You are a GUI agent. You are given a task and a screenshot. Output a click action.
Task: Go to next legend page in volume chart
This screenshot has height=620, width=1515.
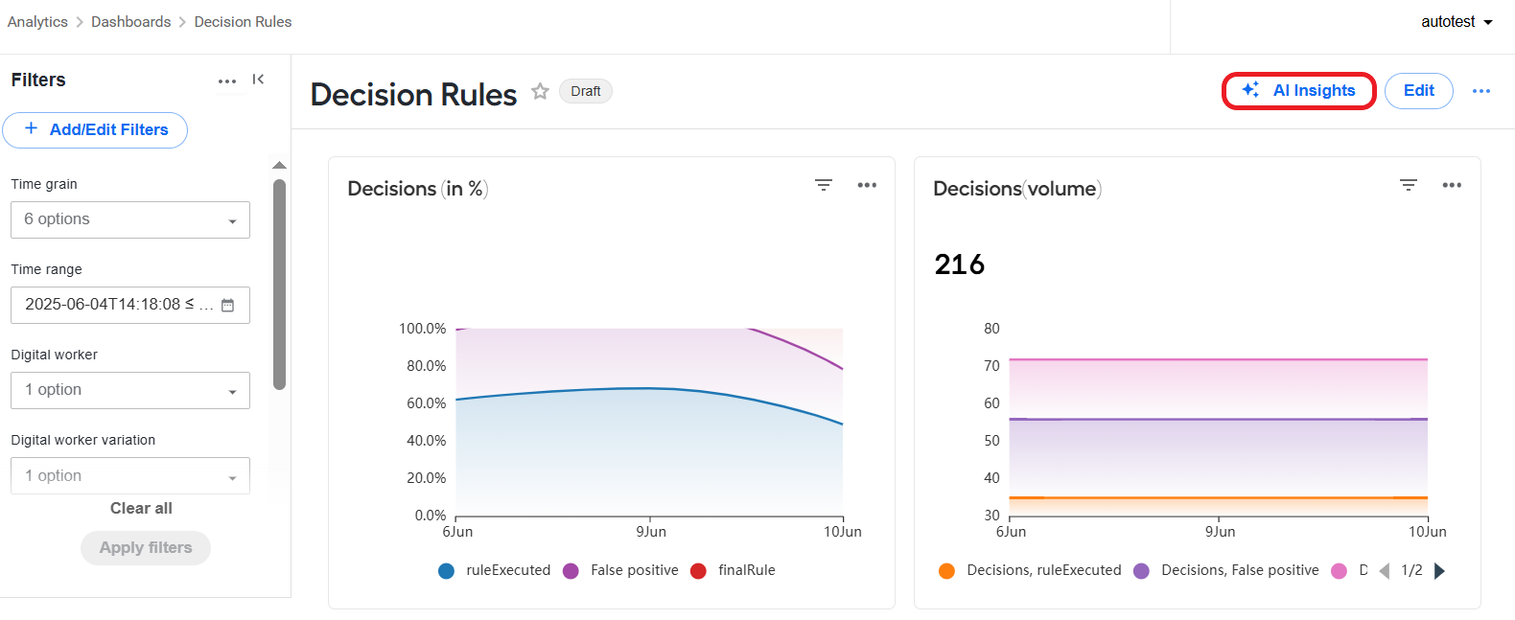1439,571
